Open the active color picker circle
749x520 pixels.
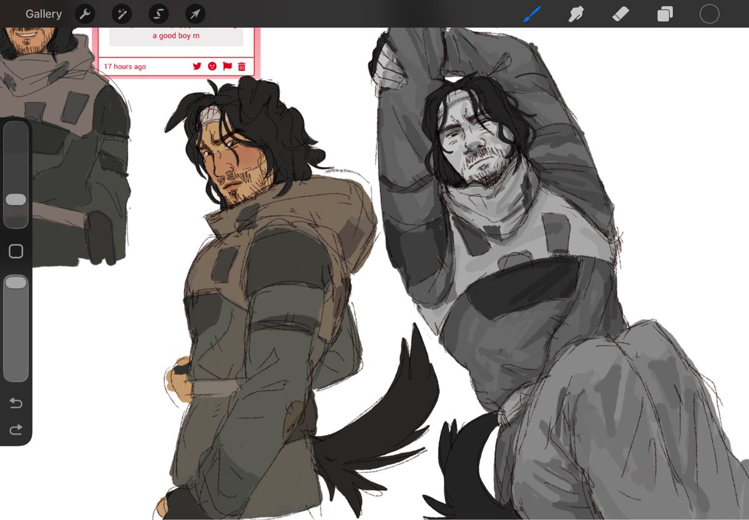tap(710, 14)
